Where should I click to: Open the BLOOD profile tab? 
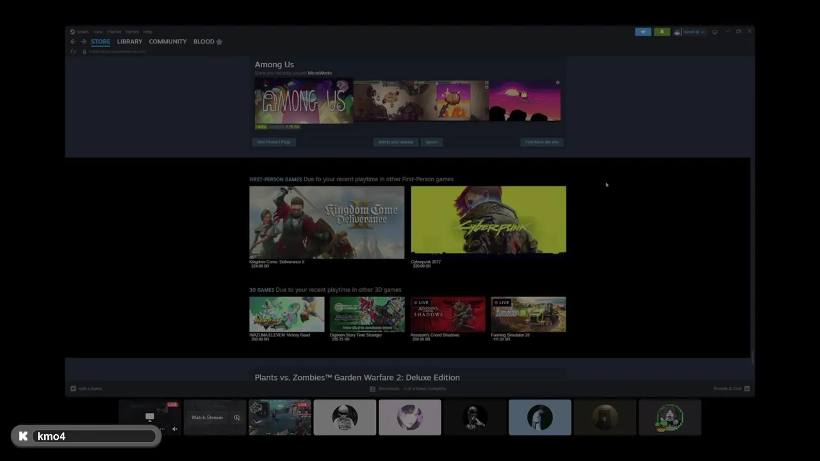click(204, 42)
